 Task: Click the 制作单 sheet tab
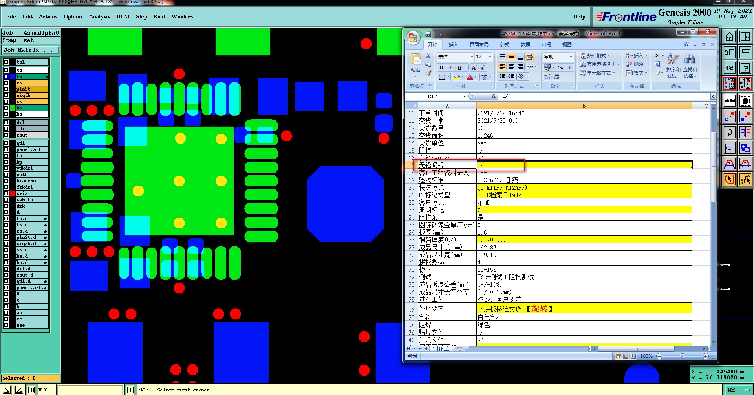pyautogui.click(x=441, y=348)
